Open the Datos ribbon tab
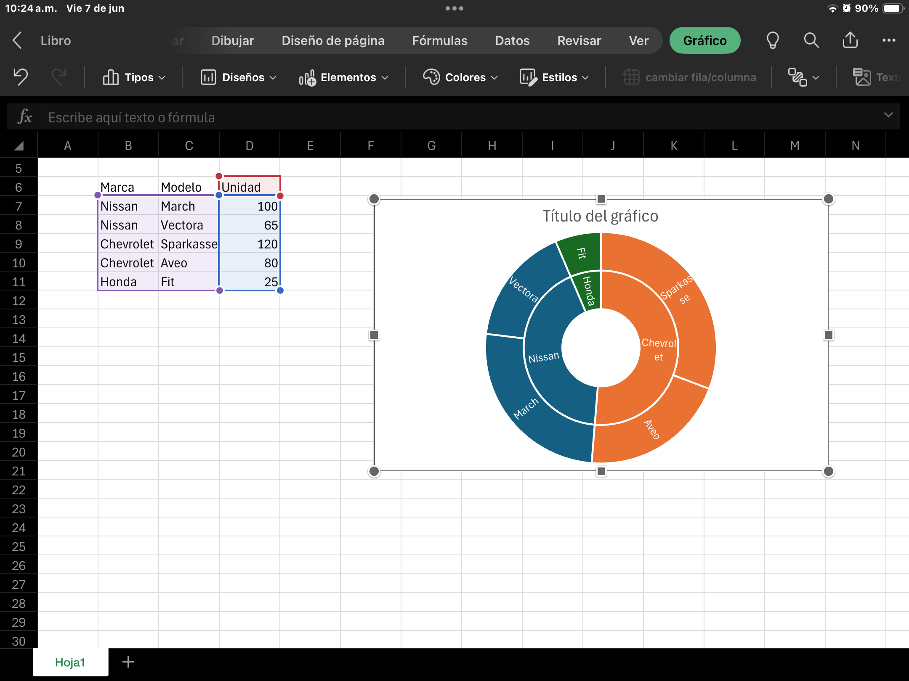The height and width of the screenshot is (681, 909). 512,40
